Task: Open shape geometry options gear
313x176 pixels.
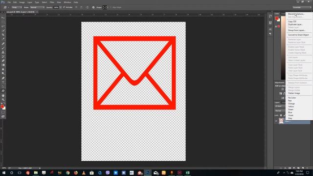Action: [x=93, y=7]
